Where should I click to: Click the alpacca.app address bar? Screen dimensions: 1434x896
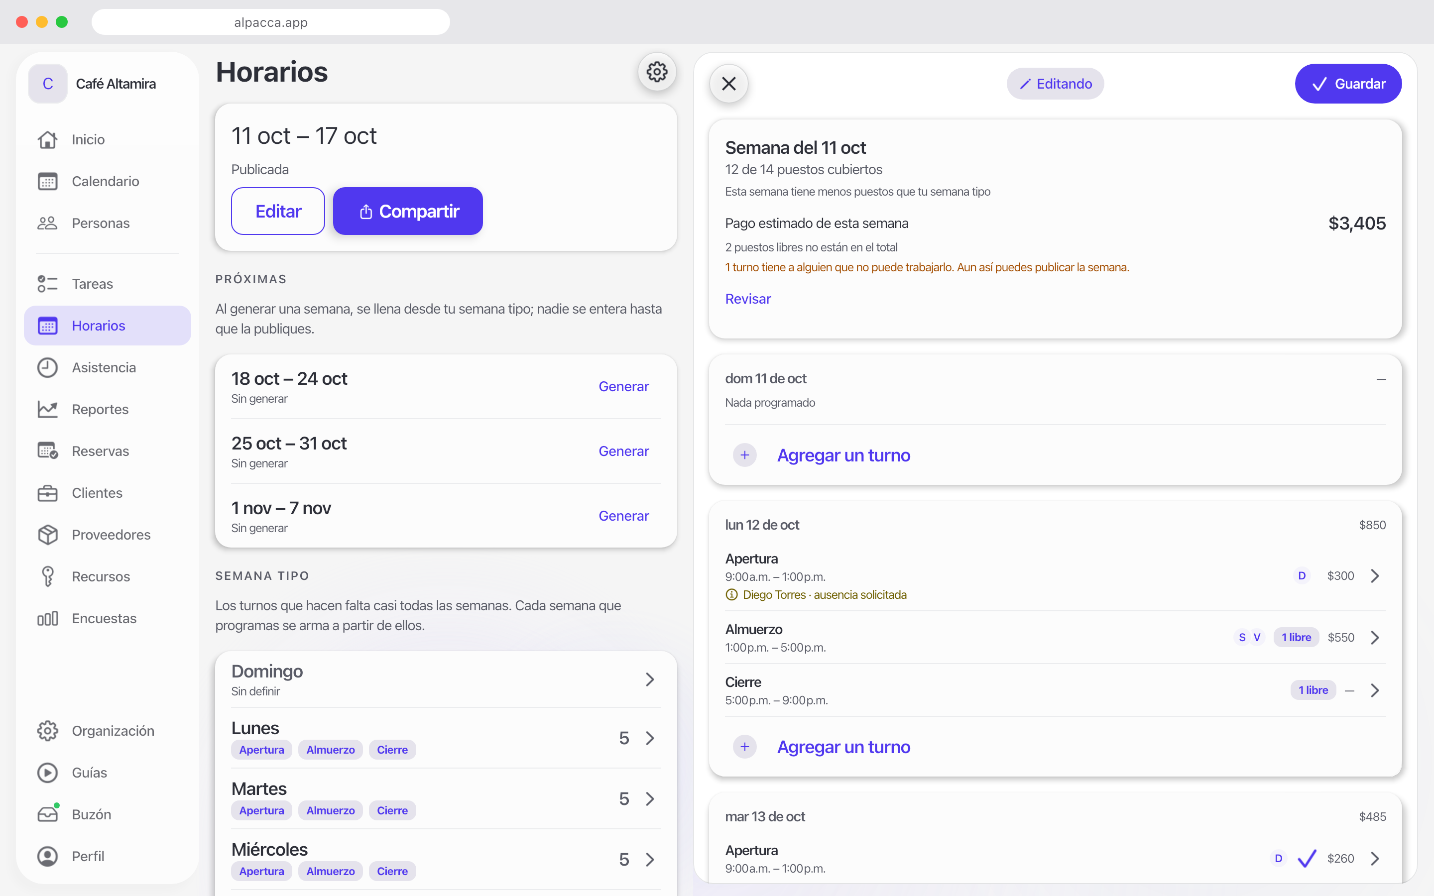pos(271,22)
